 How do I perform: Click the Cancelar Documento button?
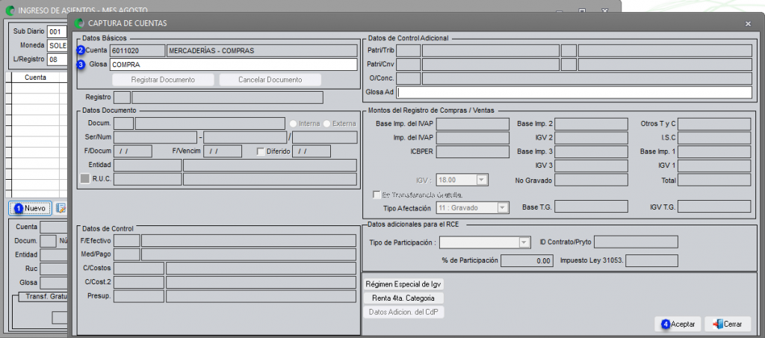click(x=270, y=80)
